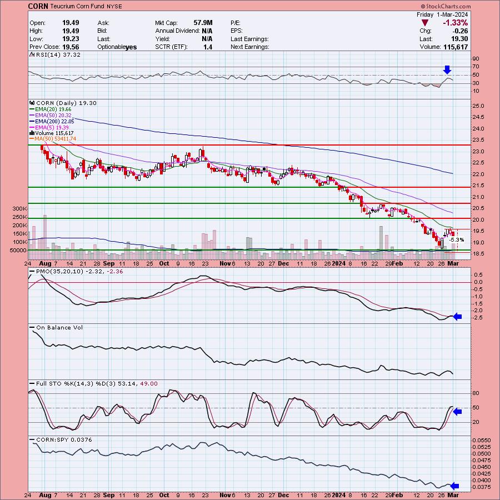Click the EMA(200) 22.05 legend entry
Viewport: 500px width, 500px height.
(54, 121)
